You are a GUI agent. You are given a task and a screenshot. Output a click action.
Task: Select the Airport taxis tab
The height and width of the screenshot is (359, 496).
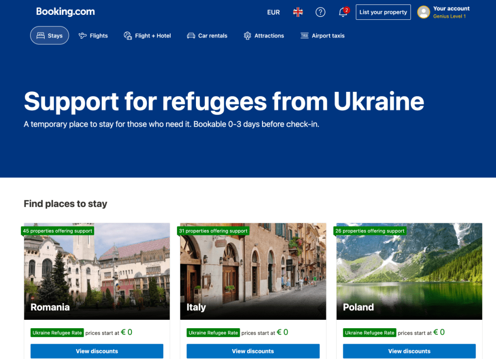point(322,36)
